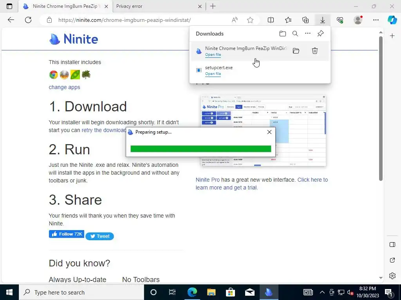Image resolution: width=401 pixels, height=300 pixels.
Task: Add this page to favorites star
Action: tap(250, 20)
